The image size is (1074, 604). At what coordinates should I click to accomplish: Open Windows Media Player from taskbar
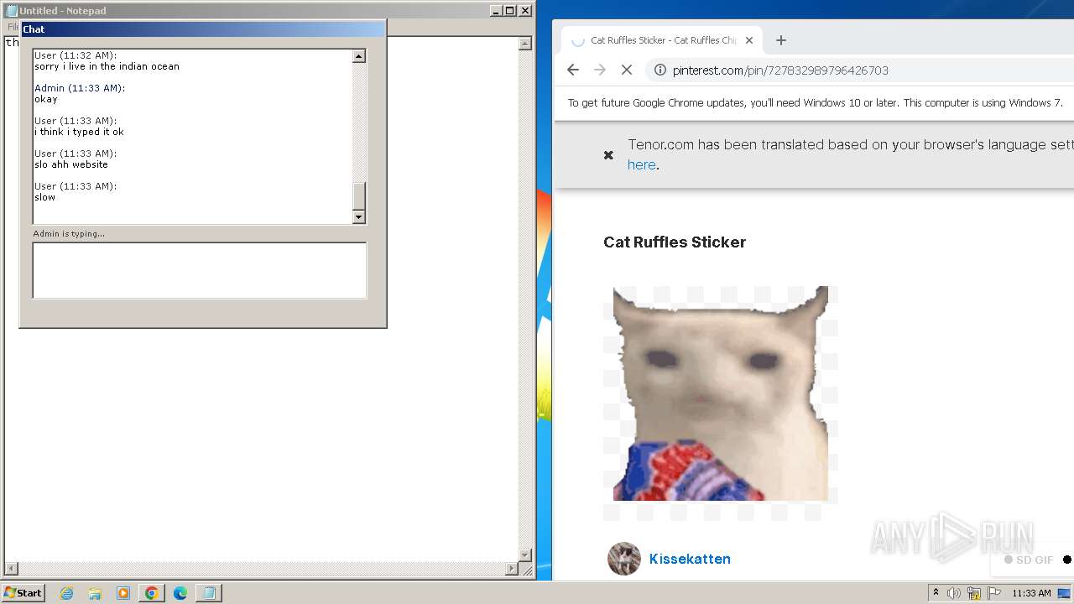123,593
